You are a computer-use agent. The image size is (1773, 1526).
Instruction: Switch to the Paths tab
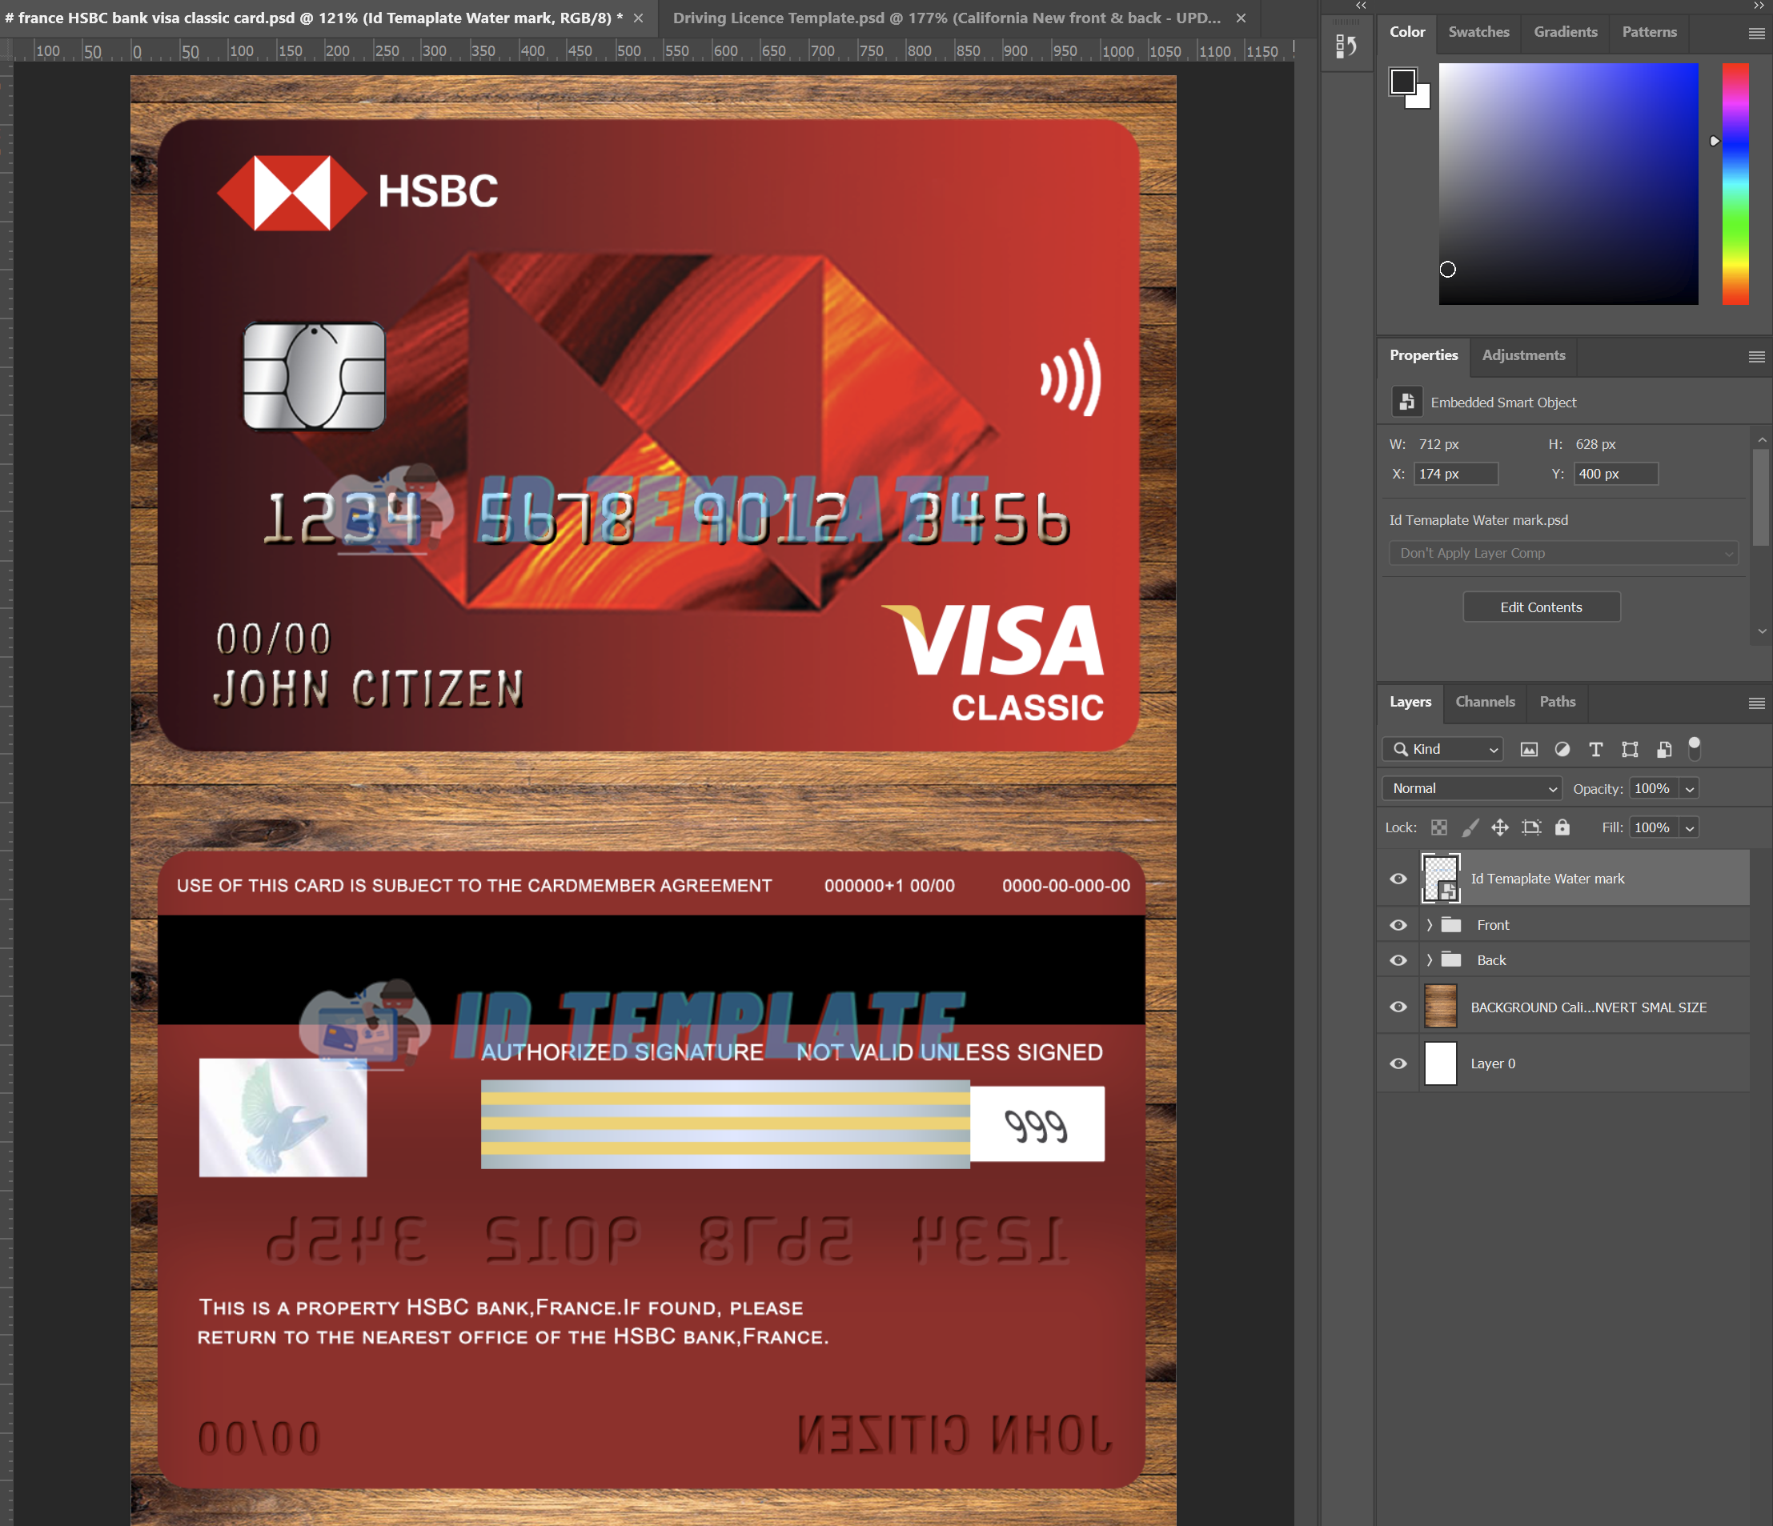(1558, 702)
